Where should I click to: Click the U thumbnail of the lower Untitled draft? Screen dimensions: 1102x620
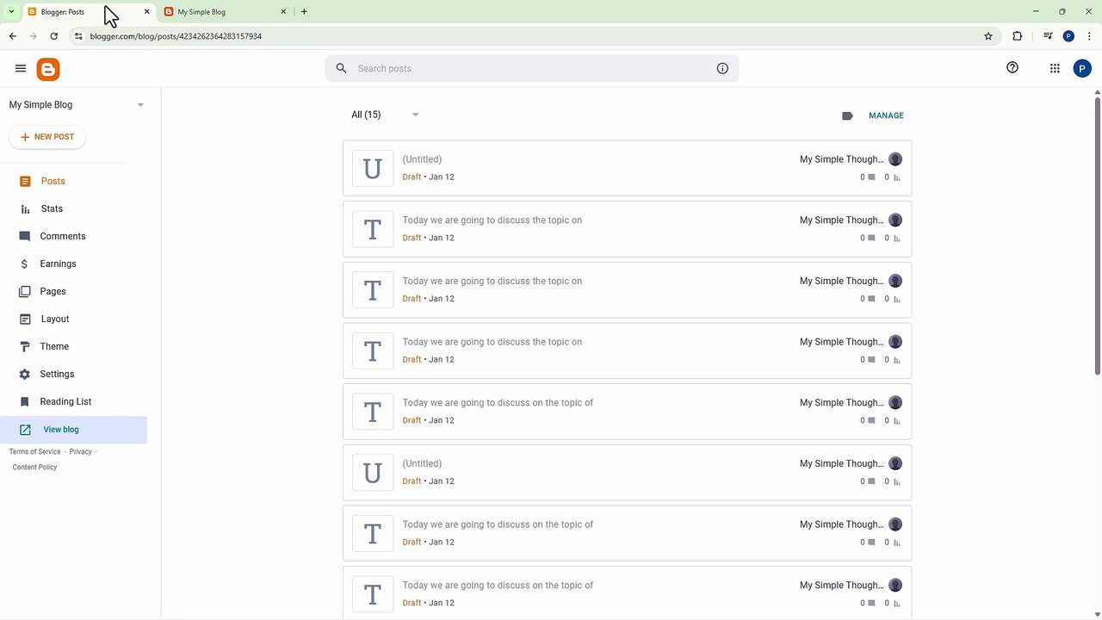373,472
